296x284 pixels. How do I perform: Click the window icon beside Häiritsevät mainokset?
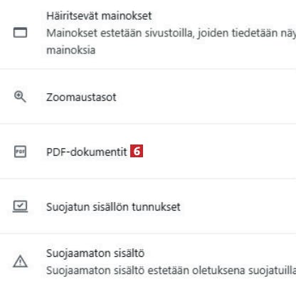point(20,33)
